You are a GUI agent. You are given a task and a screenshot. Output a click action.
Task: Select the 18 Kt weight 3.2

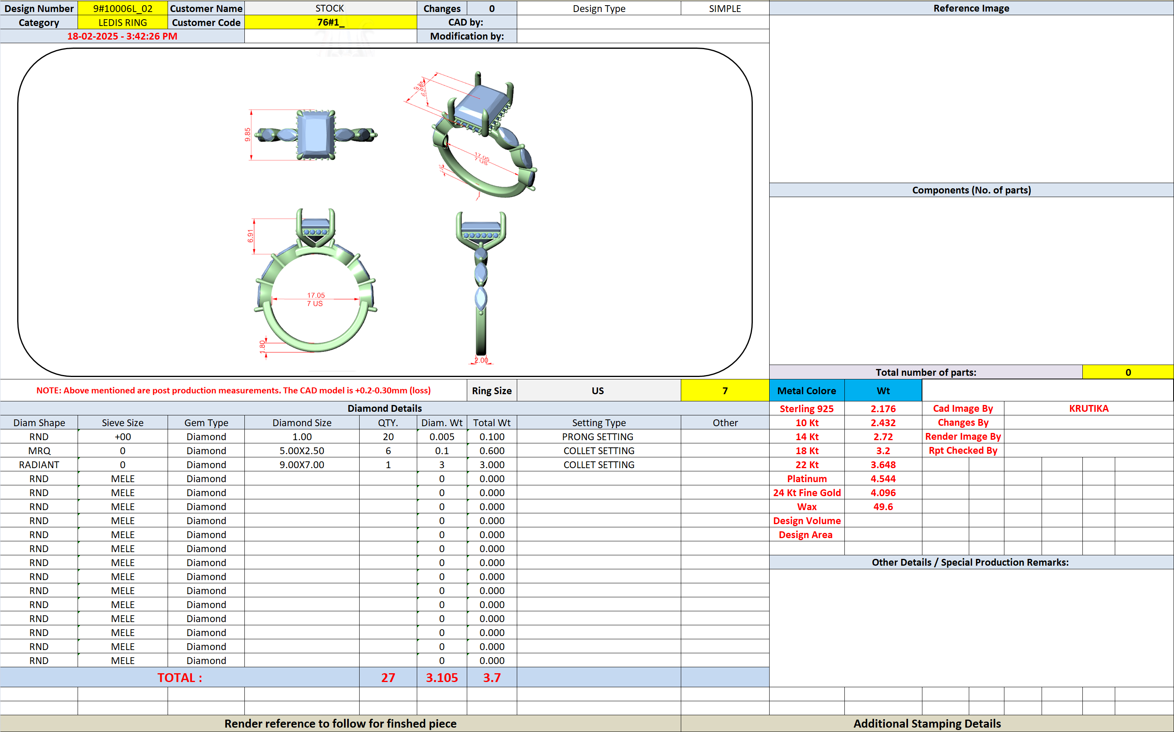click(883, 451)
